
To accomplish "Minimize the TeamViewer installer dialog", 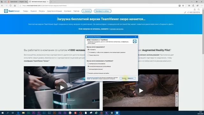I will [x=126, y=37].
